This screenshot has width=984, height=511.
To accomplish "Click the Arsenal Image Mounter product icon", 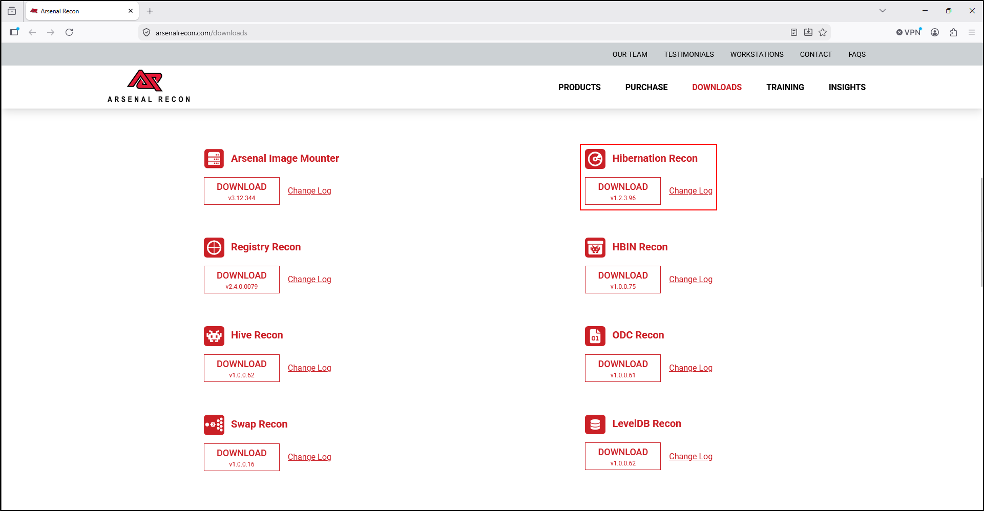I will pos(214,159).
